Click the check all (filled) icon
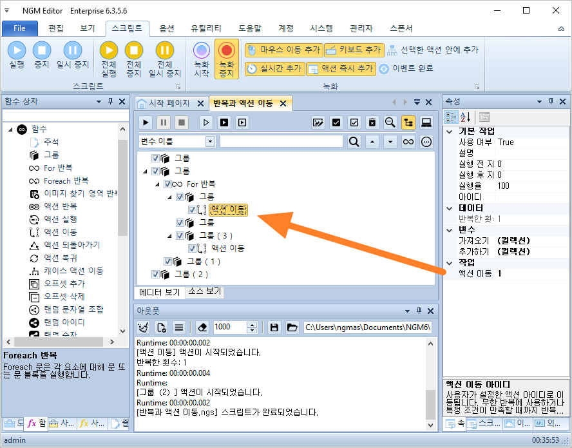 click(x=336, y=122)
